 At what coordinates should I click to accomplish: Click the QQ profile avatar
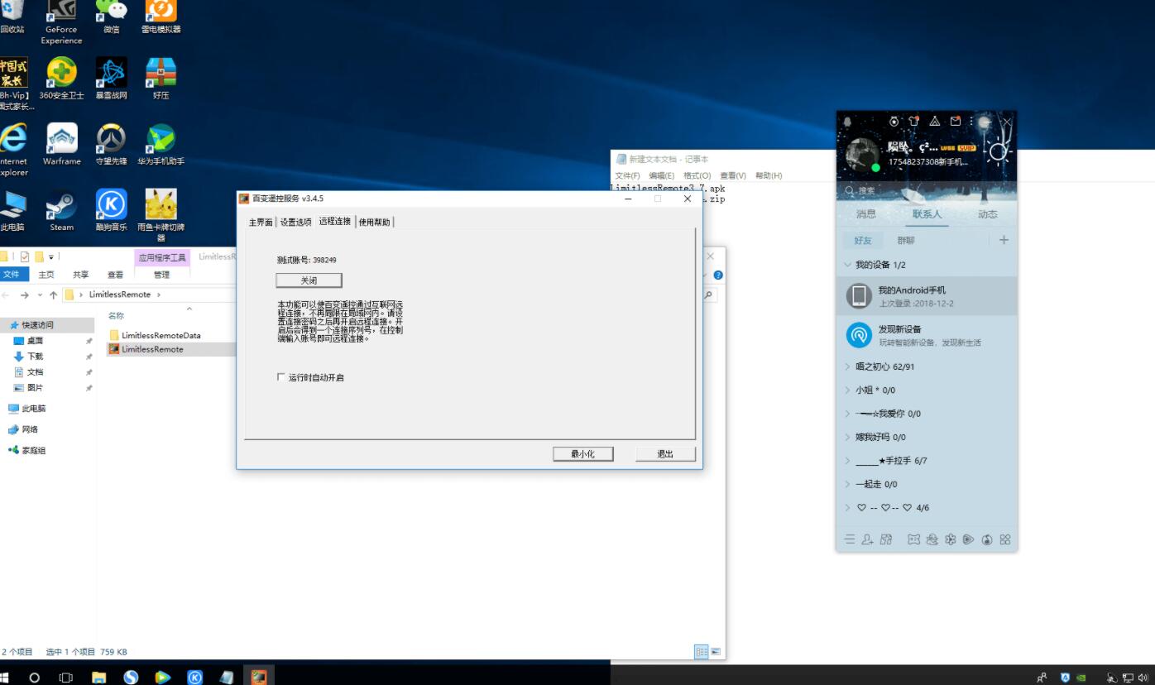[861, 155]
